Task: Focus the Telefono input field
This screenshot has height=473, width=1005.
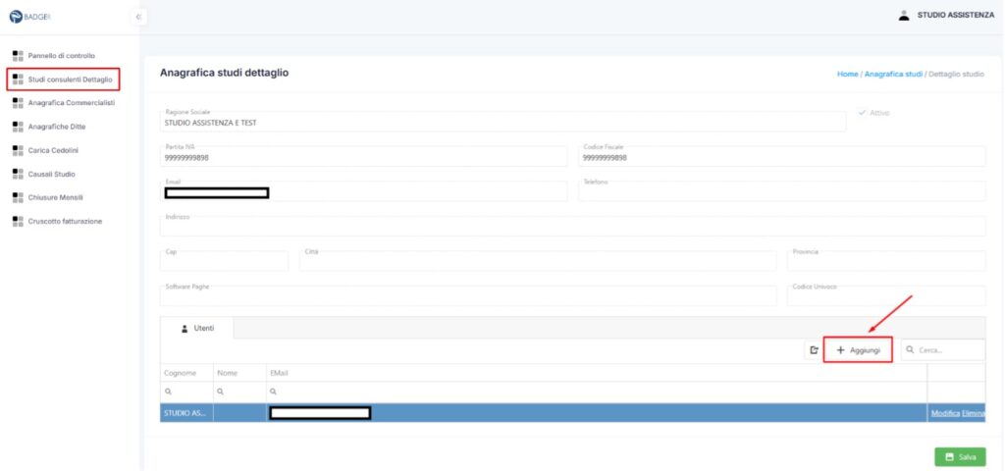Action: pyautogui.click(x=781, y=190)
